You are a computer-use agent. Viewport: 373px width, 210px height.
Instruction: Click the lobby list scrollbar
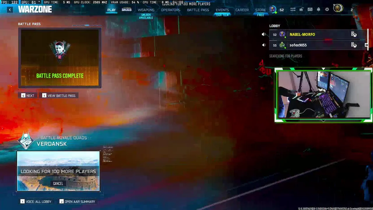(368, 39)
